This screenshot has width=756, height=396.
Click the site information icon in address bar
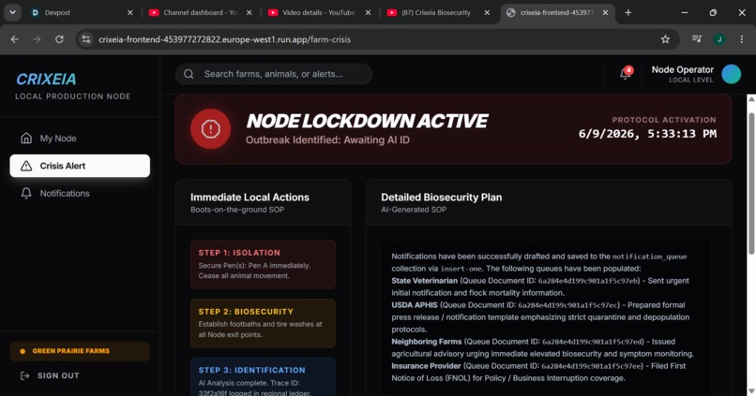[86, 39]
